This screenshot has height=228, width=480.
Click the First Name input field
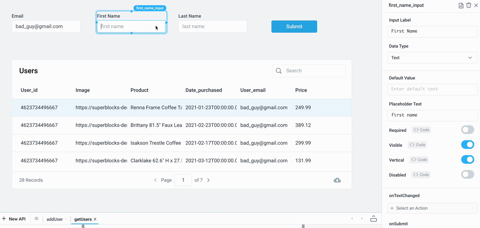(131, 26)
